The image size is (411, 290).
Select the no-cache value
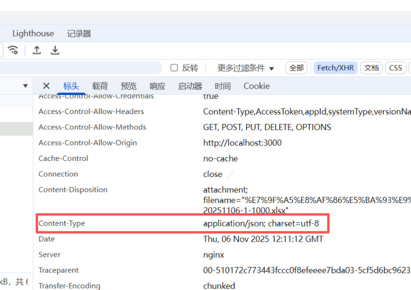(x=221, y=158)
